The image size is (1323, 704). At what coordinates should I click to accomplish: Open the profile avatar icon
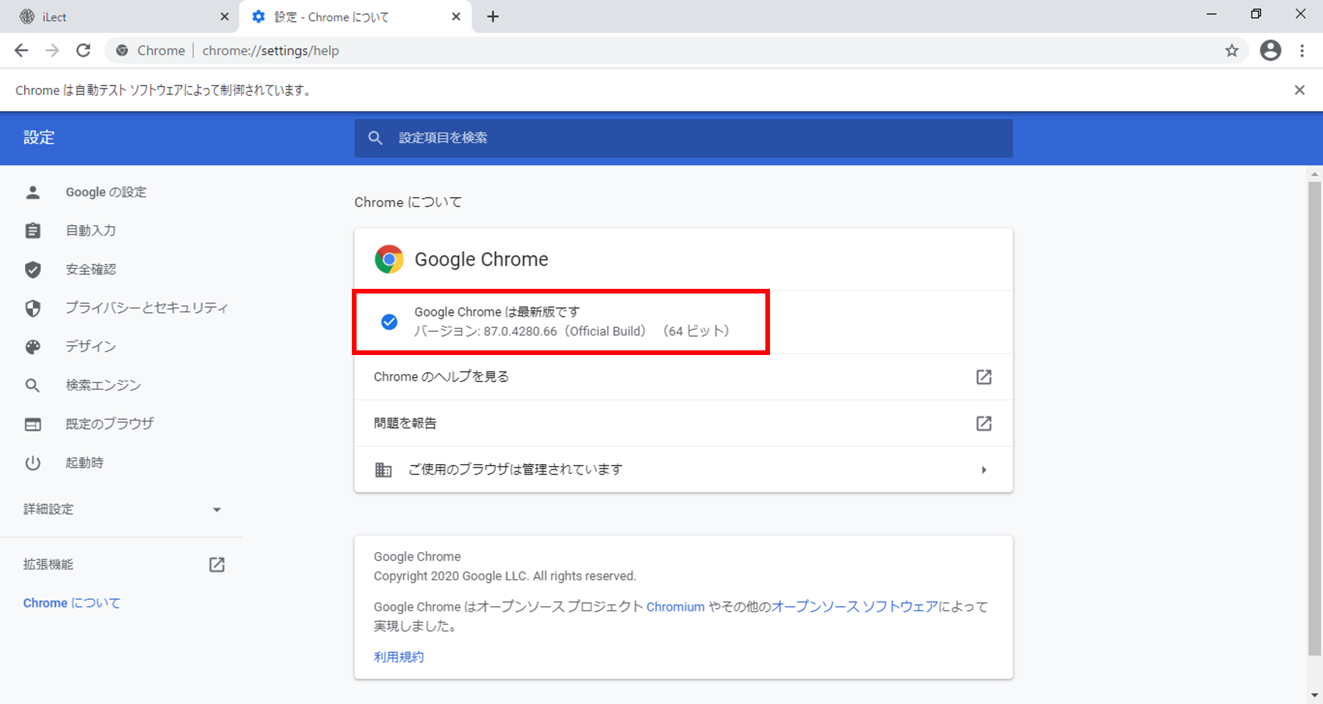(1270, 51)
